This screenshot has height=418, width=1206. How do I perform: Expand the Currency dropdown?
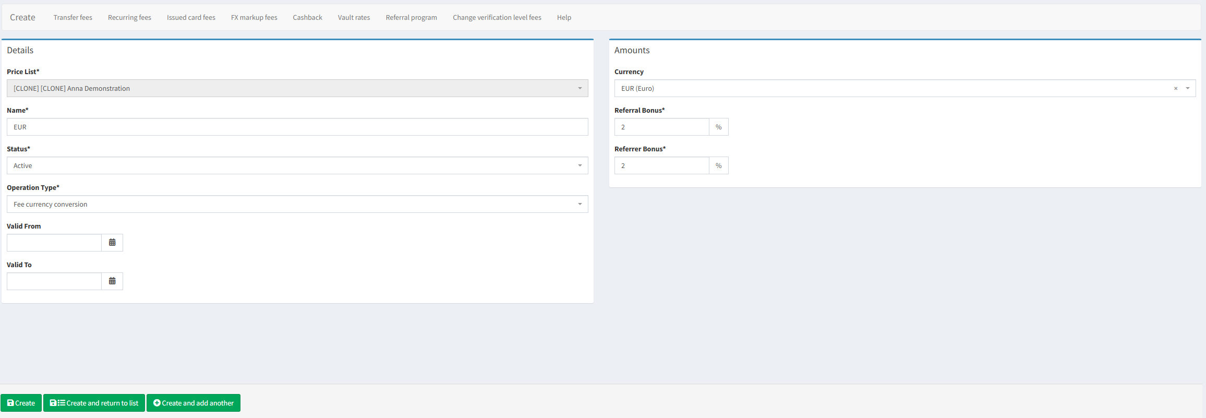click(1188, 88)
